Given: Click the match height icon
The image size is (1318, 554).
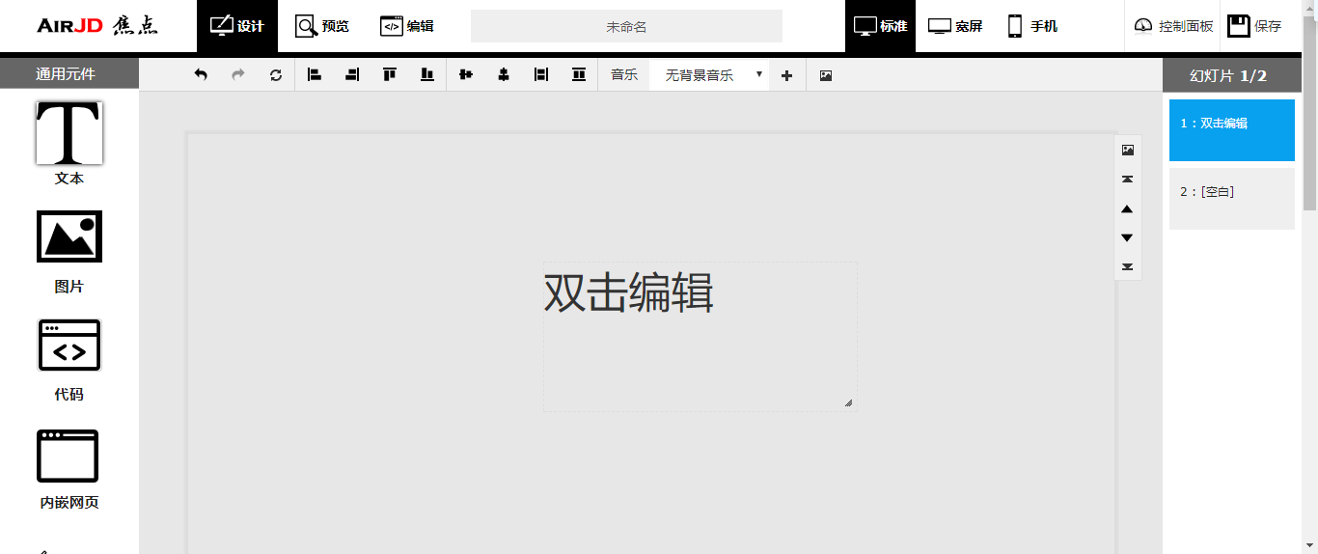Looking at the screenshot, I should [x=579, y=75].
